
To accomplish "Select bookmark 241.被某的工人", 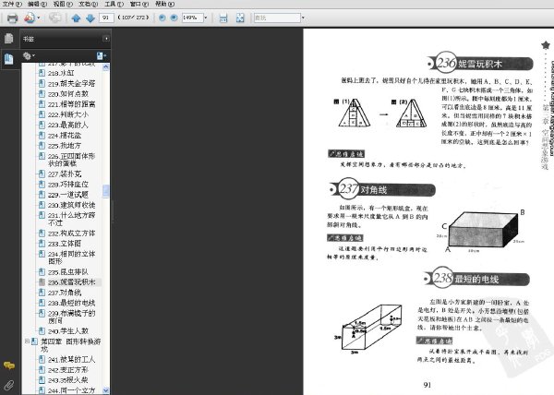I will (71, 359).
